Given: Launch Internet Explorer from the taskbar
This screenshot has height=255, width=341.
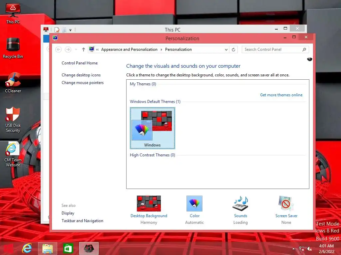Looking at the screenshot, I should (27, 248).
